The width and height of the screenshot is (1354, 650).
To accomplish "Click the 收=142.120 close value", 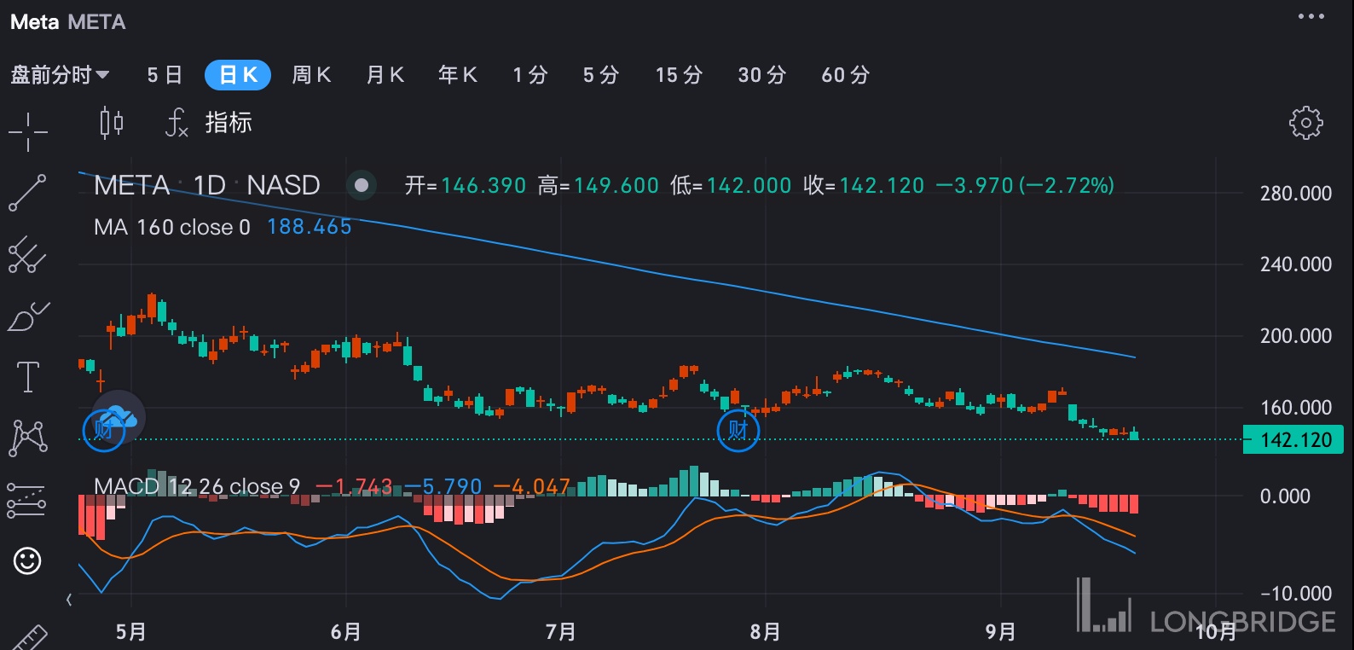I will click(x=864, y=185).
